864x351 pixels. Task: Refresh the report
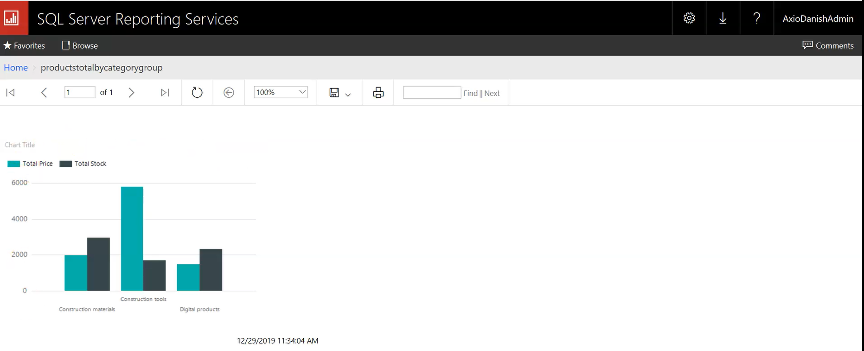[x=197, y=93]
